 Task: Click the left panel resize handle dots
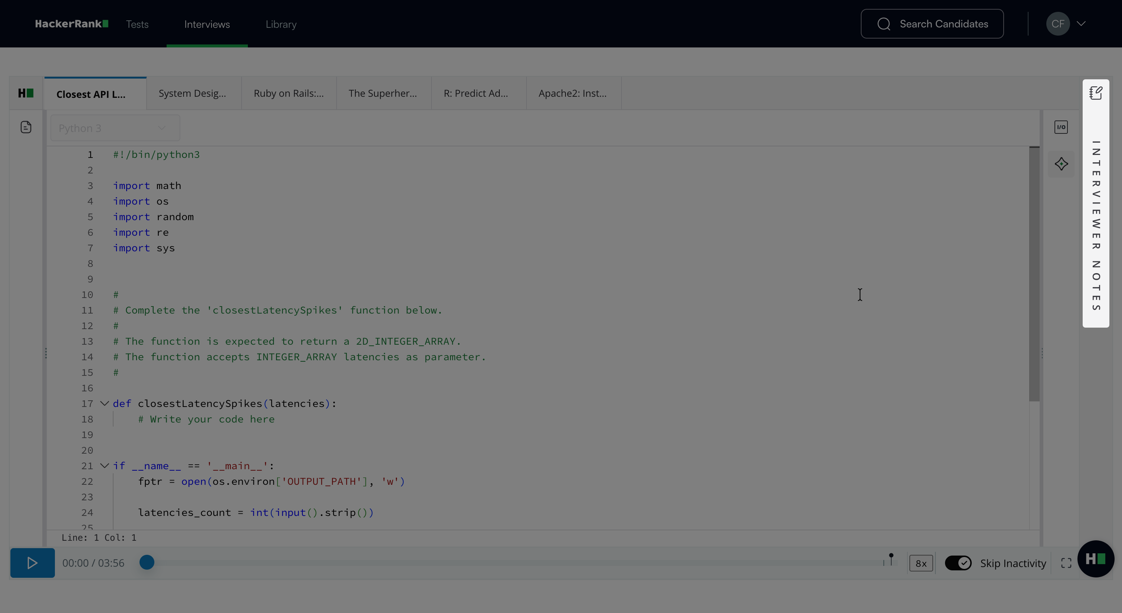pyautogui.click(x=46, y=353)
